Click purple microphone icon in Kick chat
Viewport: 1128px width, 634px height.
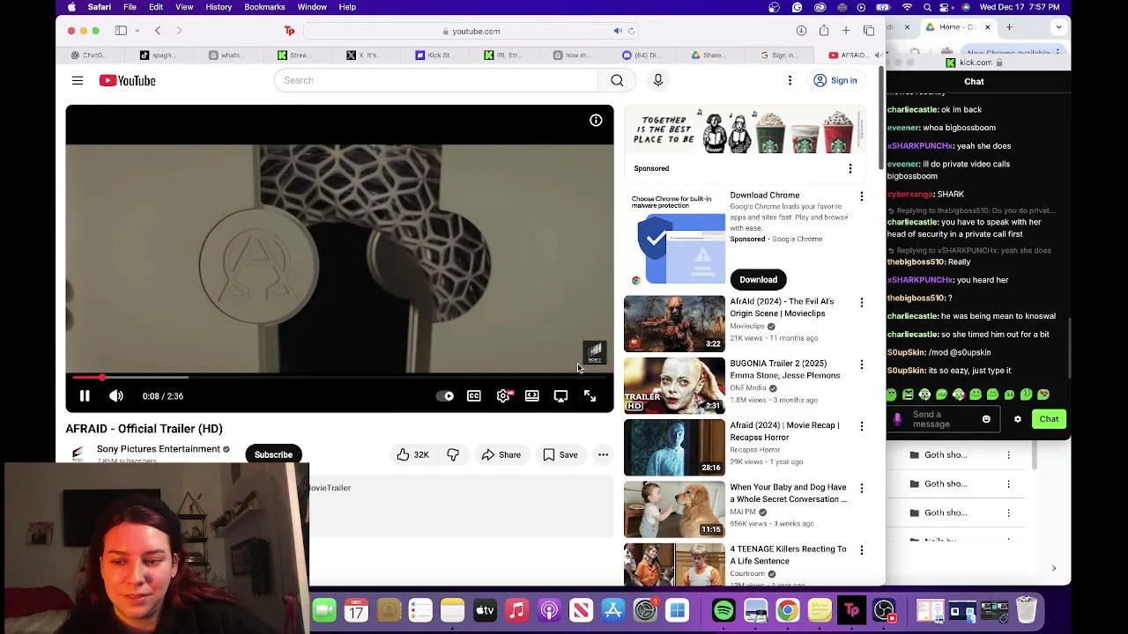coord(897,419)
